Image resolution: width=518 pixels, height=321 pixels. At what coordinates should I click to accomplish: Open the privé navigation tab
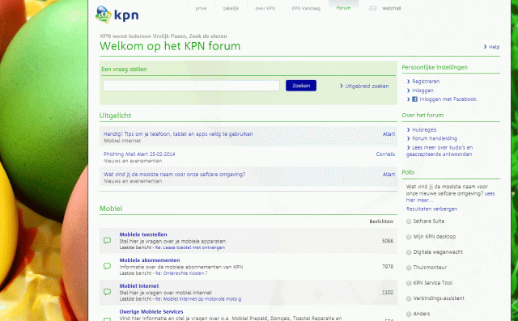201,8
